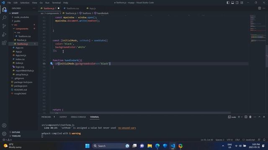Click Ln 55 Col cursor position status
268x150 pixels.
coord(207,140)
